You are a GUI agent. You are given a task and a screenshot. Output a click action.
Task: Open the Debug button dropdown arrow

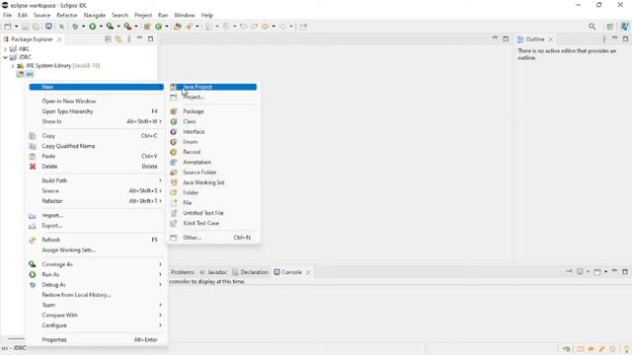(83, 27)
